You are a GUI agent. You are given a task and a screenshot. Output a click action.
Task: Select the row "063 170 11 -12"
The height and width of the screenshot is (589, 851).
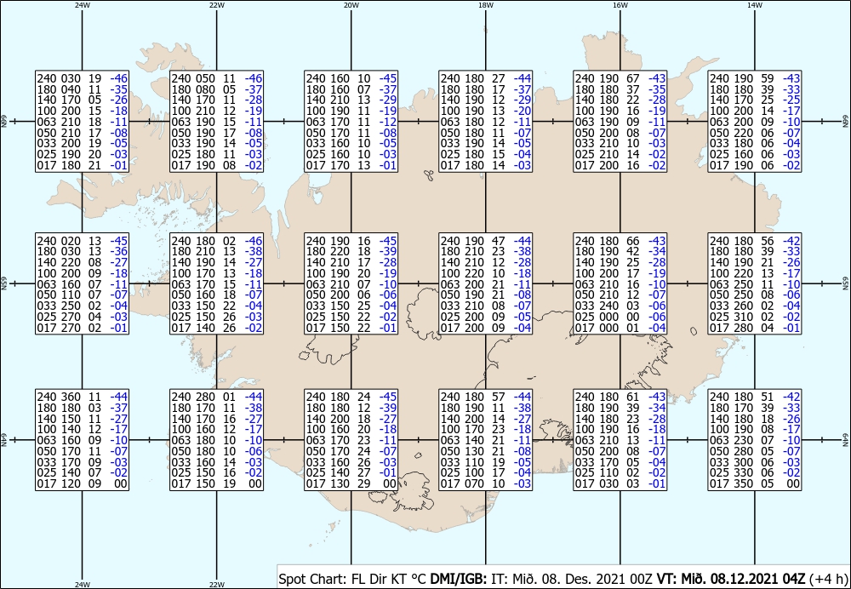click(351, 122)
